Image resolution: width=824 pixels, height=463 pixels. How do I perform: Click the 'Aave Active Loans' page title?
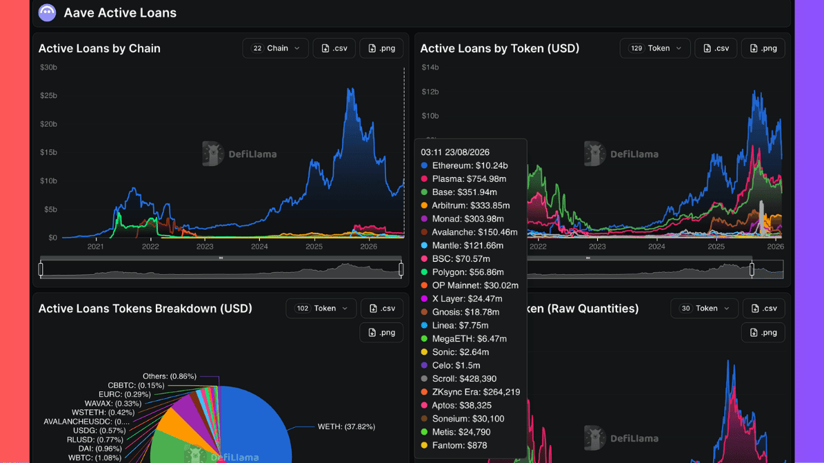point(120,12)
